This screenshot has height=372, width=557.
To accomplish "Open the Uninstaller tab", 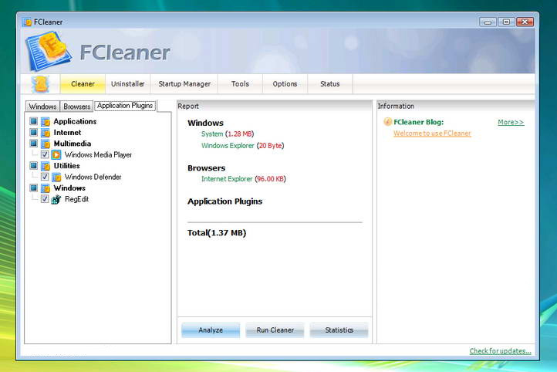I will pyautogui.click(x=128, y=84).
